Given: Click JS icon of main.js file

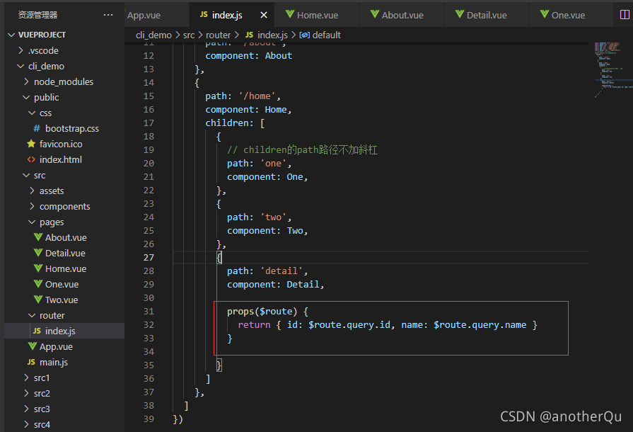Looking at the screenshot, I should 32,362.
